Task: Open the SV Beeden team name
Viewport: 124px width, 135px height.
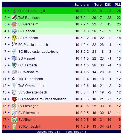Action: tap(27, 31)
